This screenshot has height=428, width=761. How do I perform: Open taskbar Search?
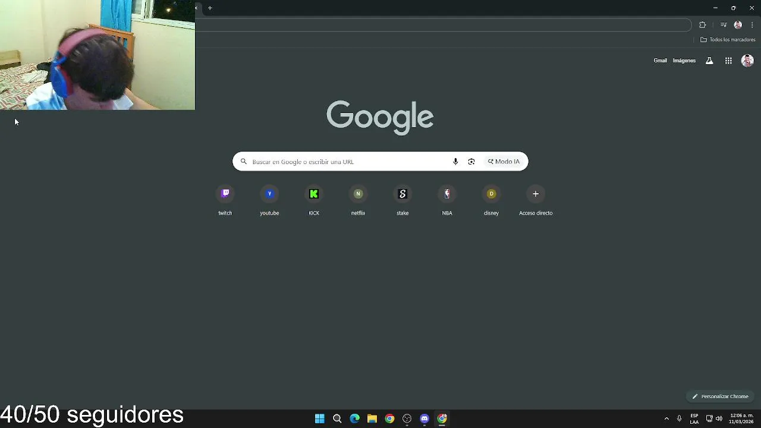point(337,418)
